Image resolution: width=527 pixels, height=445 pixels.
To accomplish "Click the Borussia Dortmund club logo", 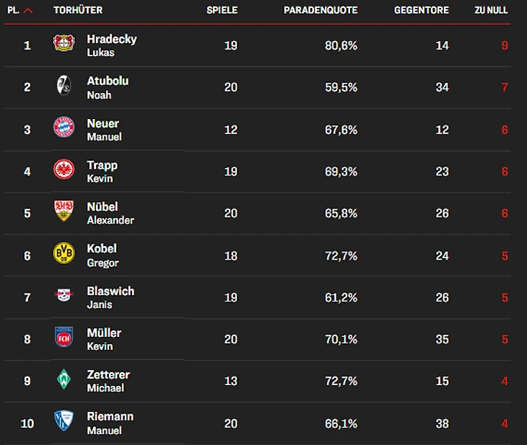I will [x=64, y=253].
